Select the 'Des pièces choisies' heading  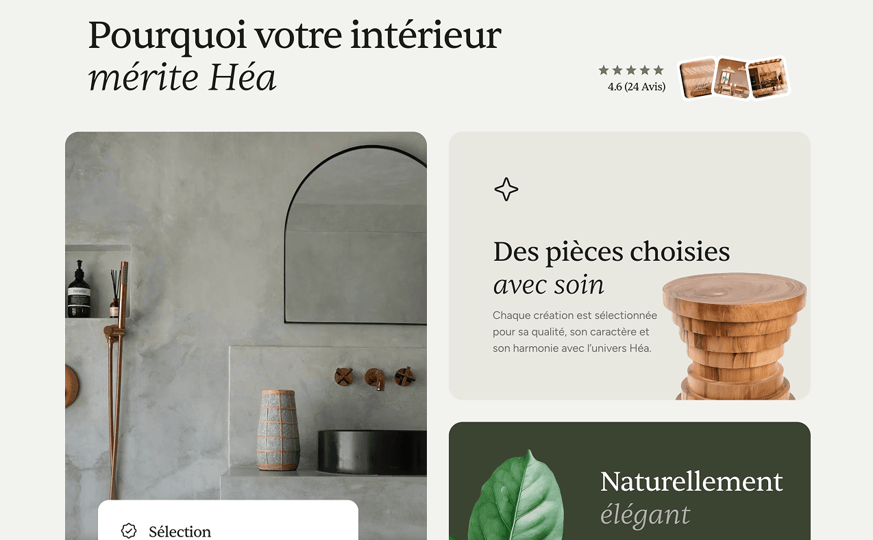click(x=611, y=252)
